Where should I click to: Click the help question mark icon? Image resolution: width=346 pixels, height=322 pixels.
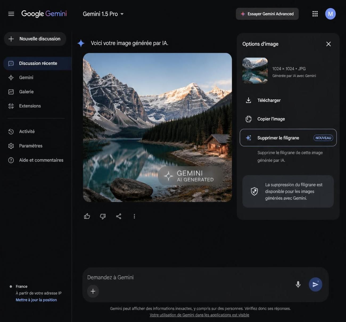11,160
